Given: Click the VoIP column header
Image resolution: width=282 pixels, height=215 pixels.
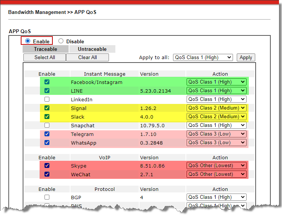Looking at the screenshot, I should [105, 157].
